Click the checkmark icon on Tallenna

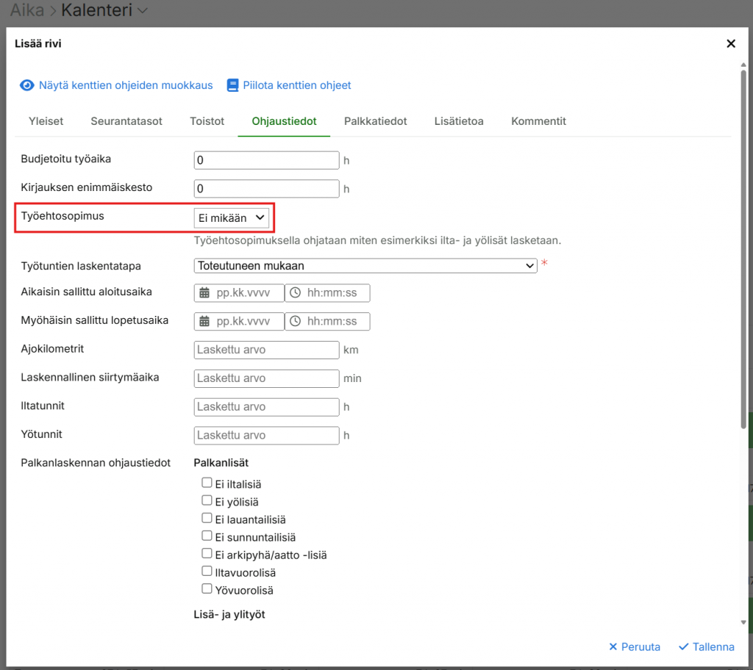coord(683,647)
